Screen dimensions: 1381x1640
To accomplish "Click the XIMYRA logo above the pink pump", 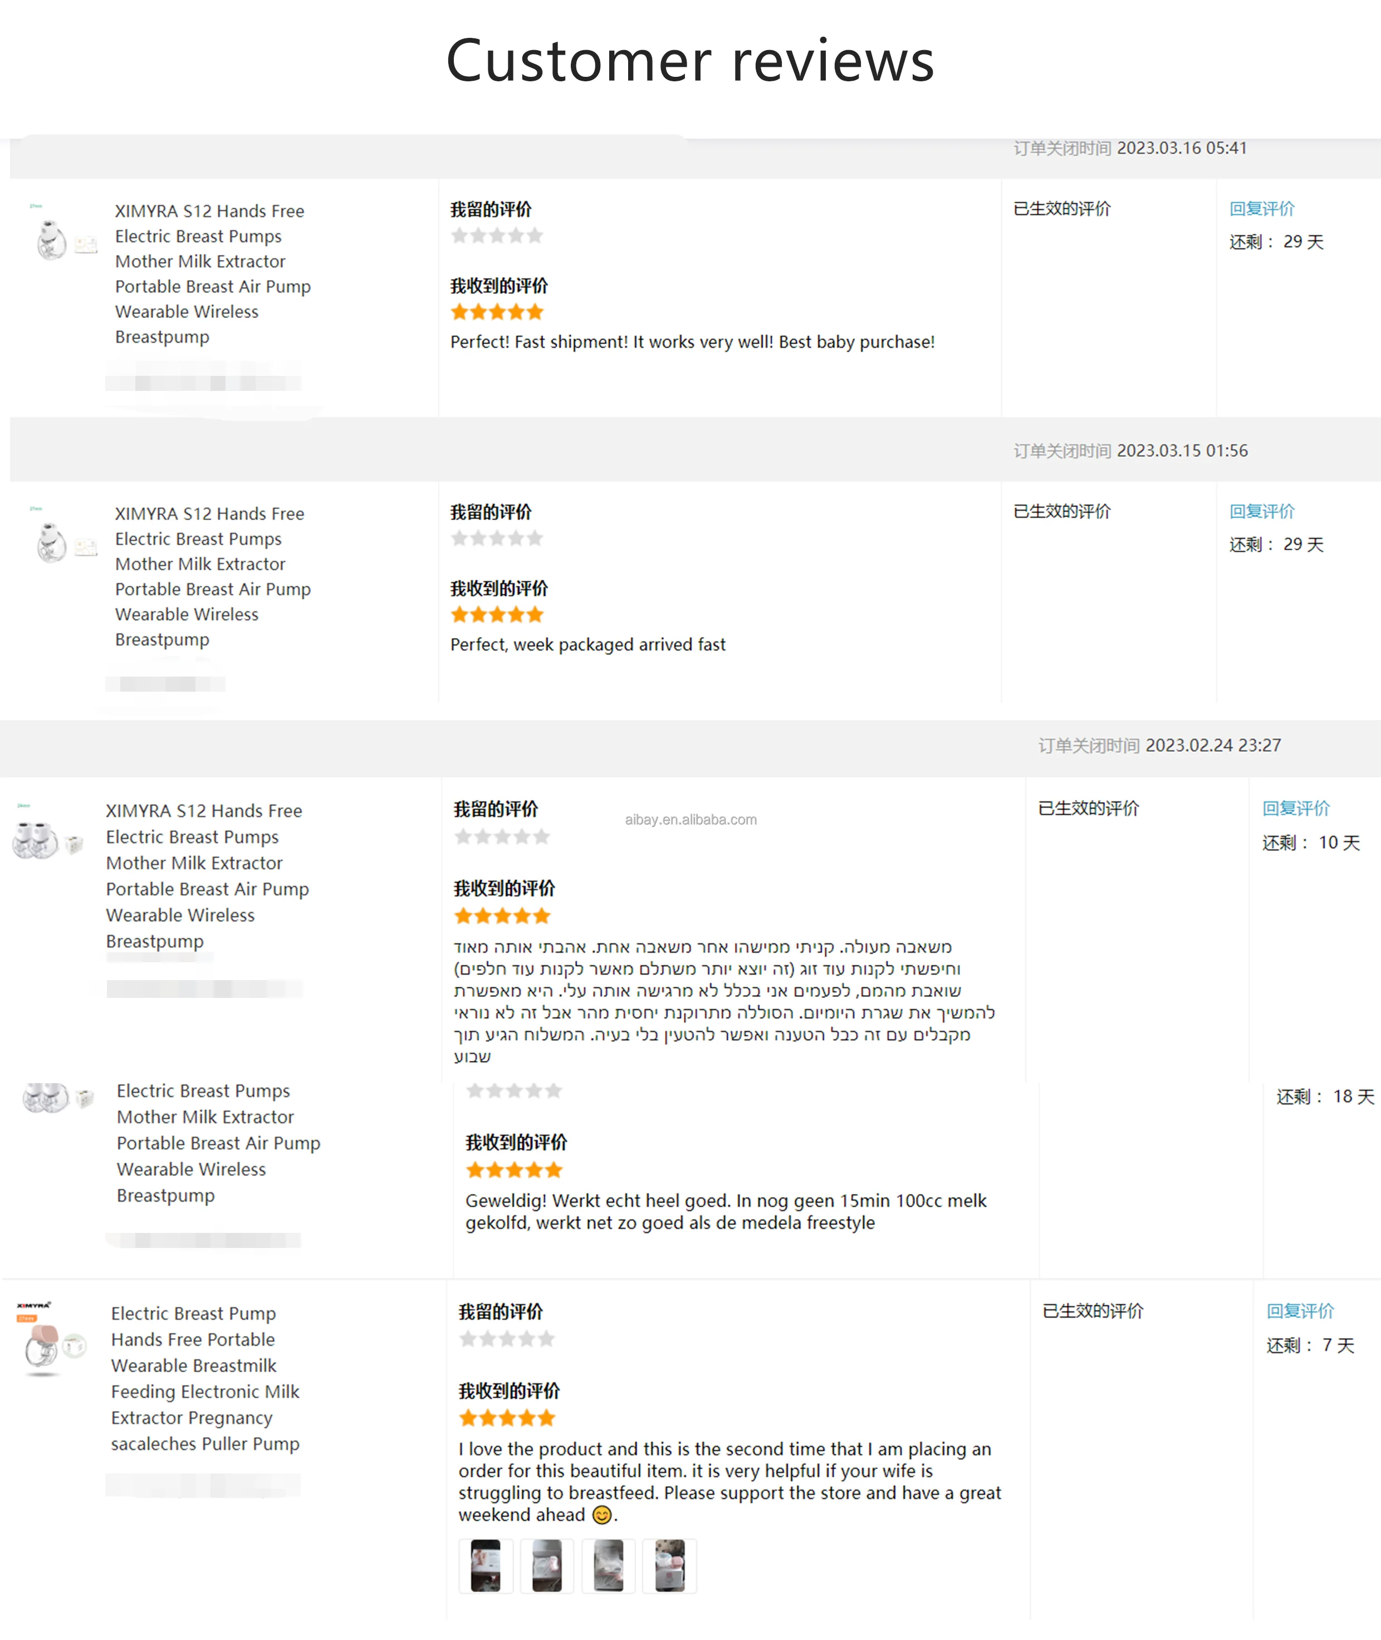I will [33, 1306].
